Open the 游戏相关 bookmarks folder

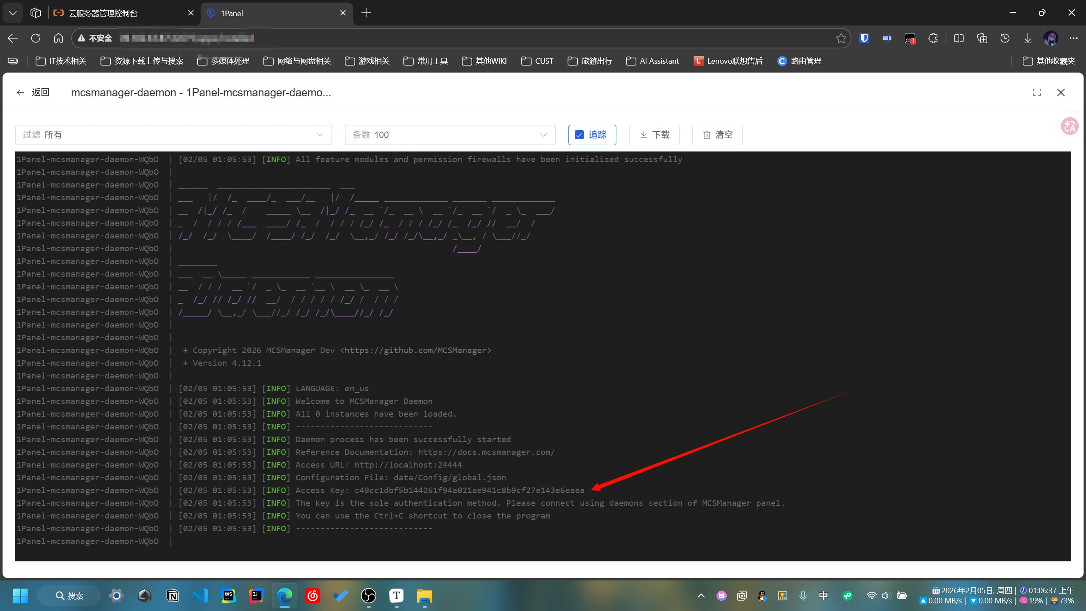pyautogui.click(x=367, y=61)
